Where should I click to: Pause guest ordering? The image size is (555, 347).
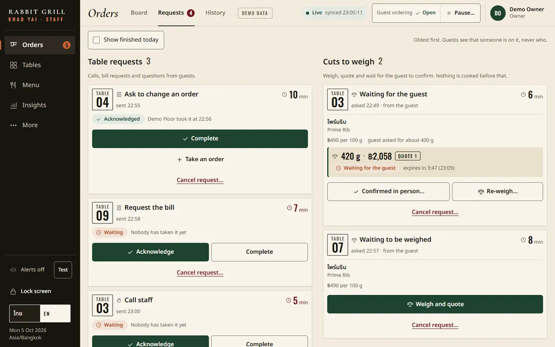click(x=461, y=13)
